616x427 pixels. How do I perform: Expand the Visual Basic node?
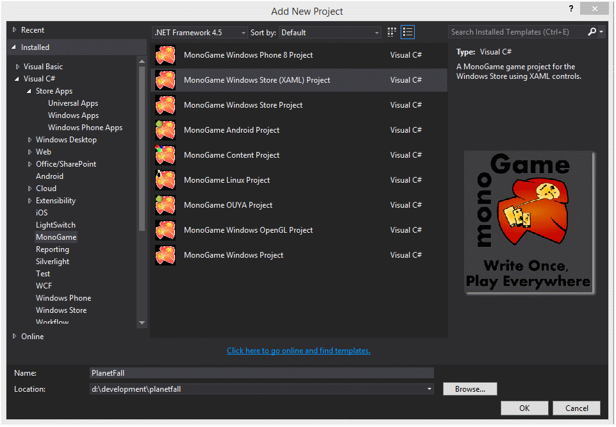click(17, 67)
